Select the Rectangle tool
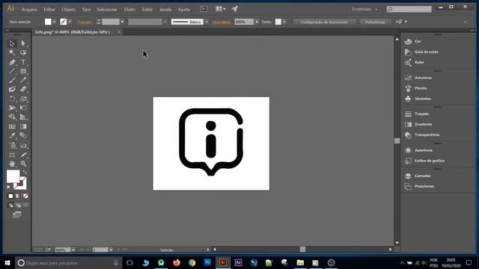The width and height of the screenshot is (479, 269). click(23, 71)
